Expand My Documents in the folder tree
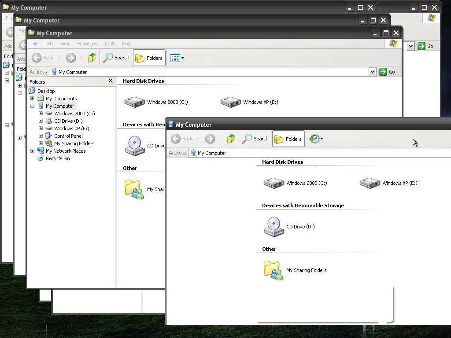 (x=32, y=98)
